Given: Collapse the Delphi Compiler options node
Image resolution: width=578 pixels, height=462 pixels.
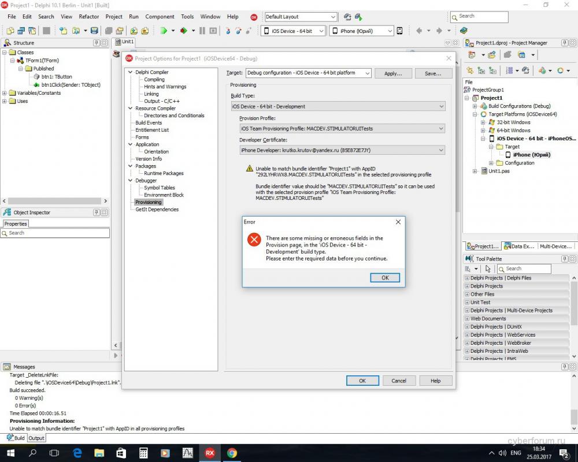Looking at the screenshot, I should [130, 72].
